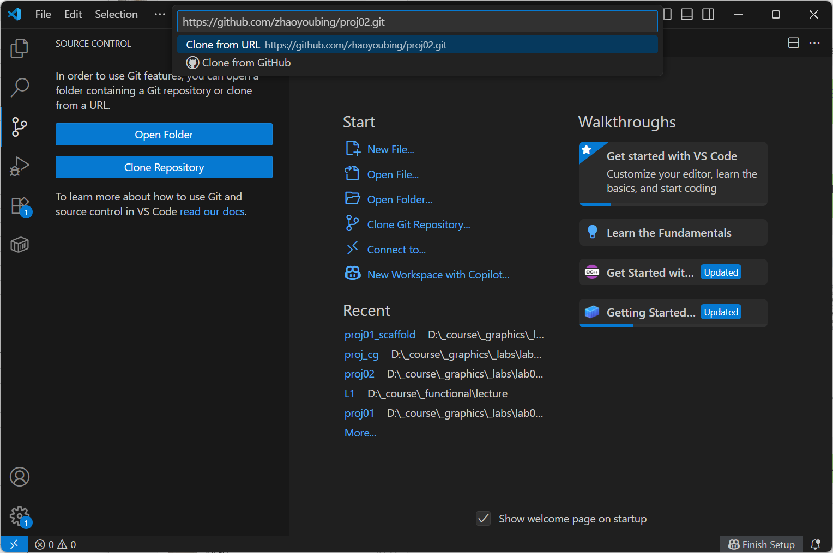The width and height of the screenshot is (833, 553).
Task: Click the blue Clone Repository button
Action: (164, 167)
